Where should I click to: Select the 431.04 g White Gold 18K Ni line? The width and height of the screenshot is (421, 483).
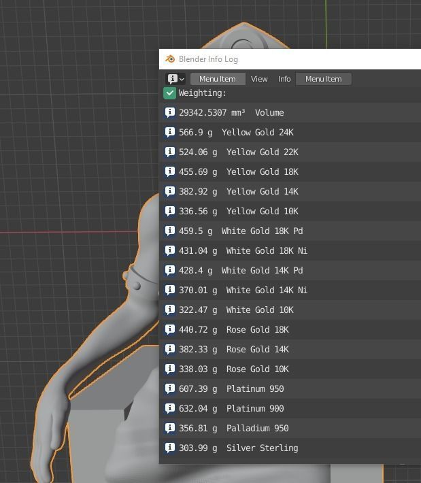tap(290, 251)
